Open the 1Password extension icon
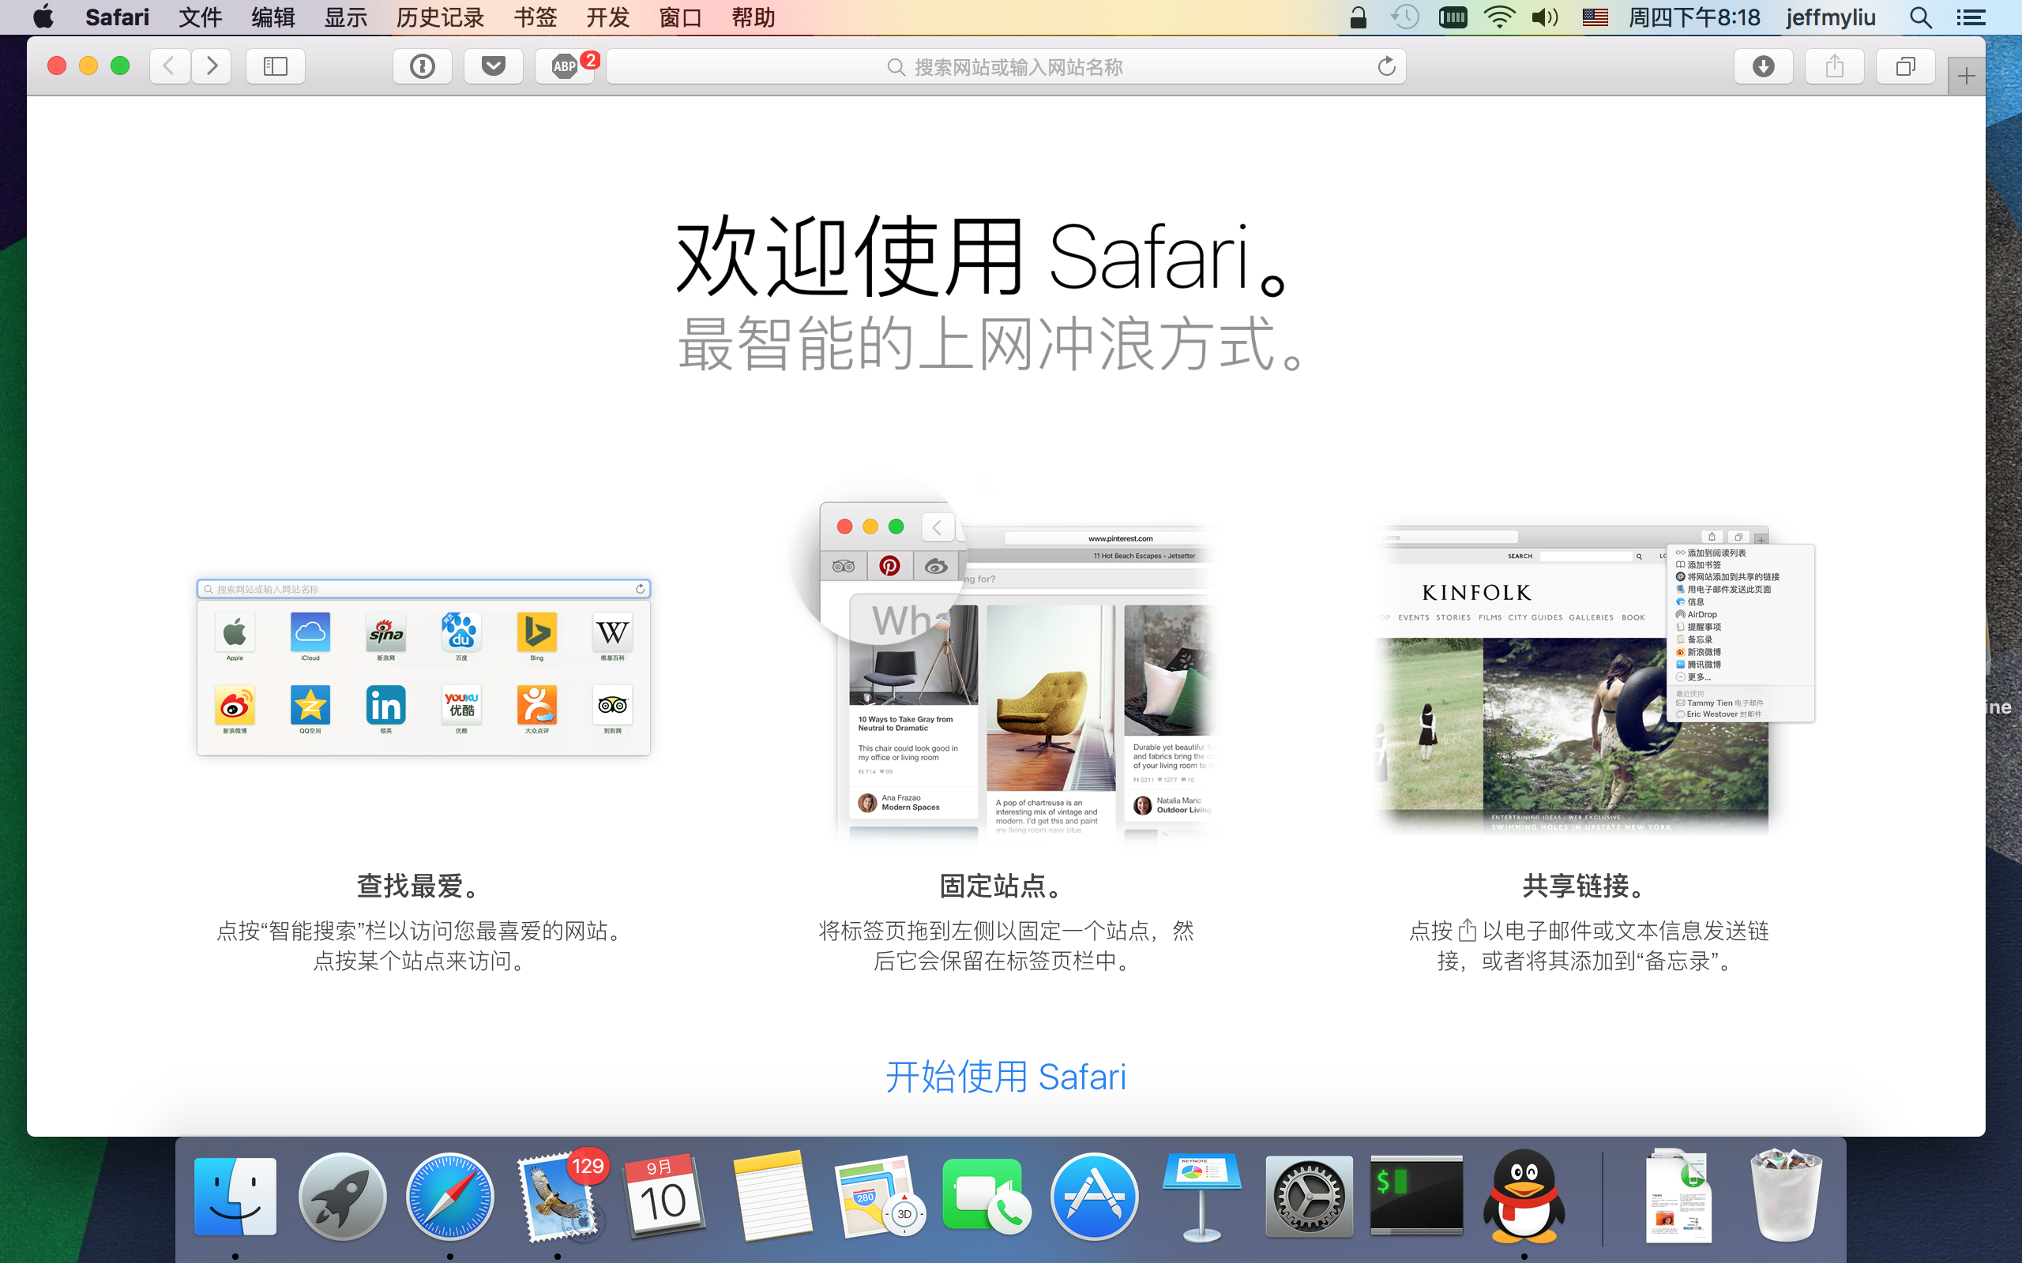Viewport: 2022px width, 1263px height. (x=423, y=66)
